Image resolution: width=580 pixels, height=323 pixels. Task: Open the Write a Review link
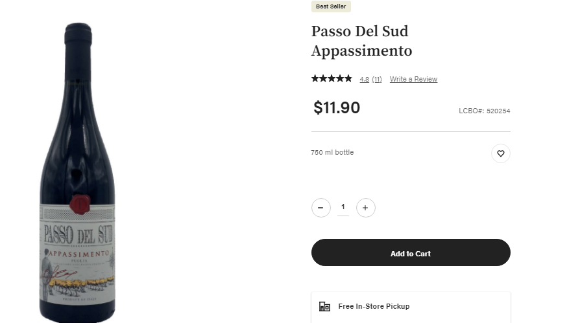[413, 79]
